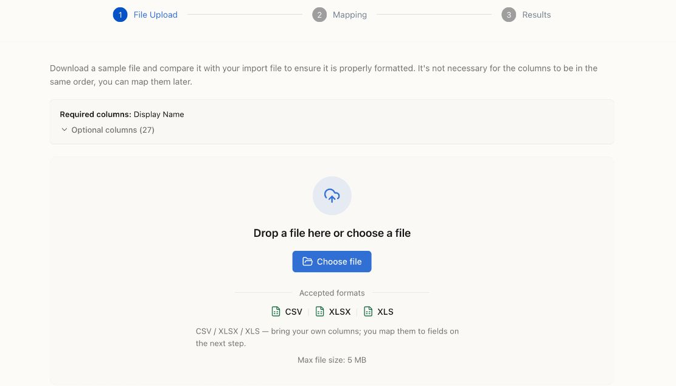This screenshot has height=386, width=676.
Task: Click the 'Accepted formats' label
Action: (x=332, y=293)
